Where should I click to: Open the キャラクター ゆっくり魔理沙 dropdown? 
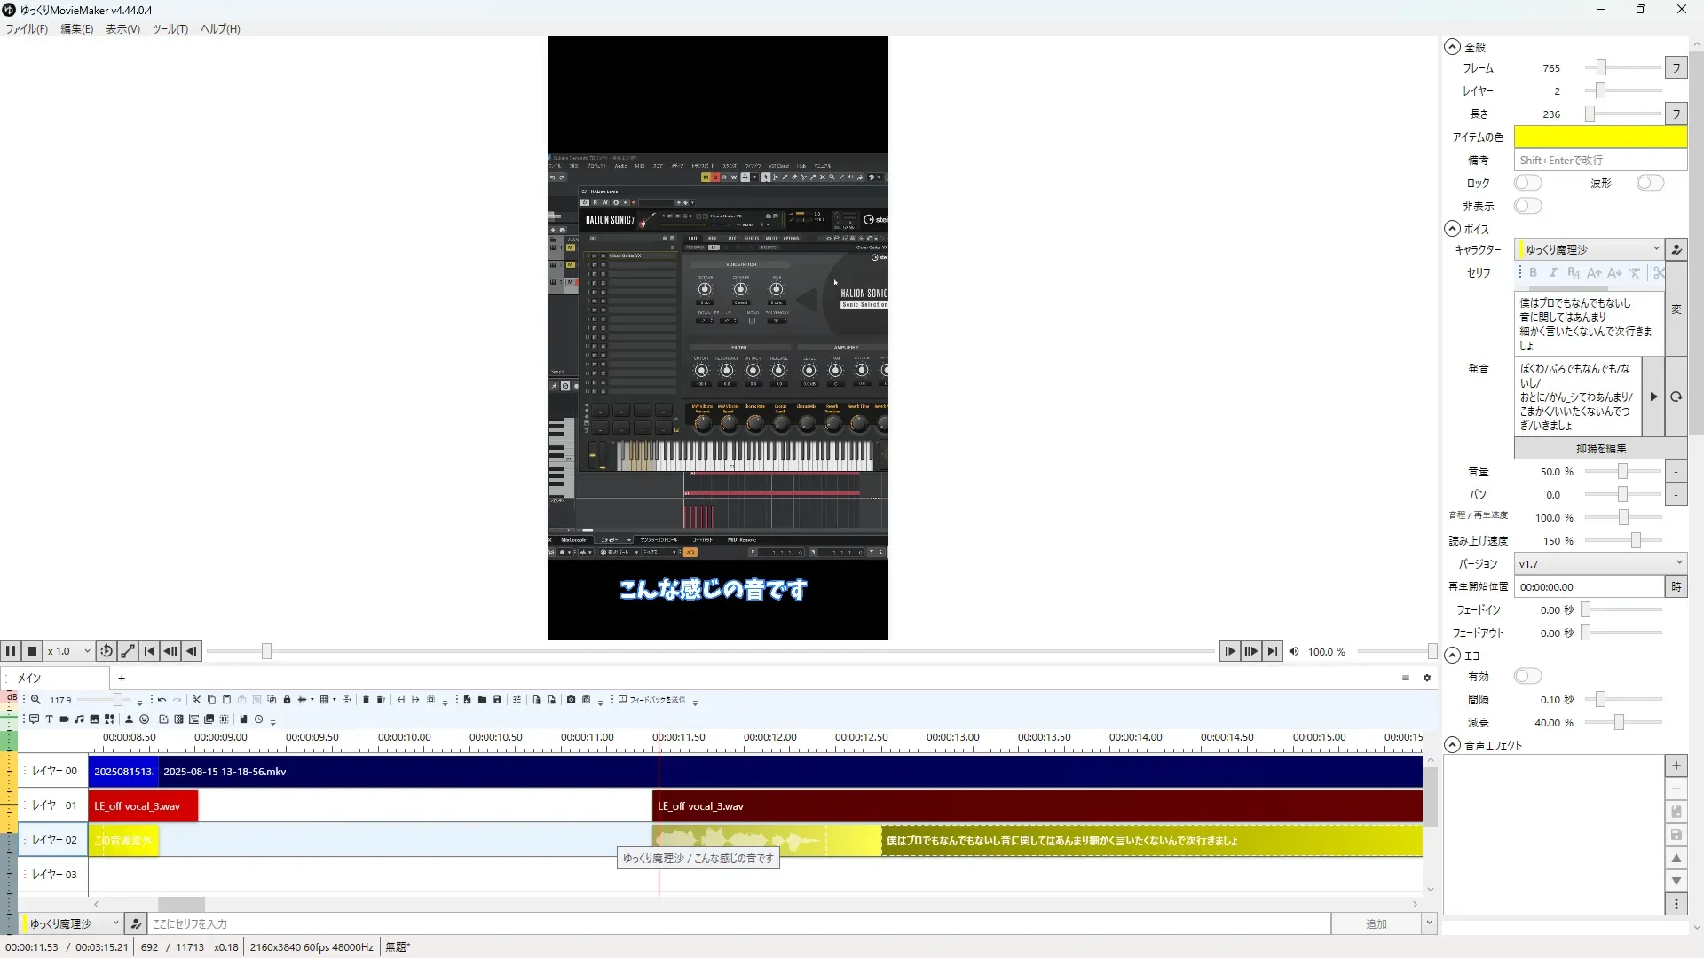(1589, 249)
